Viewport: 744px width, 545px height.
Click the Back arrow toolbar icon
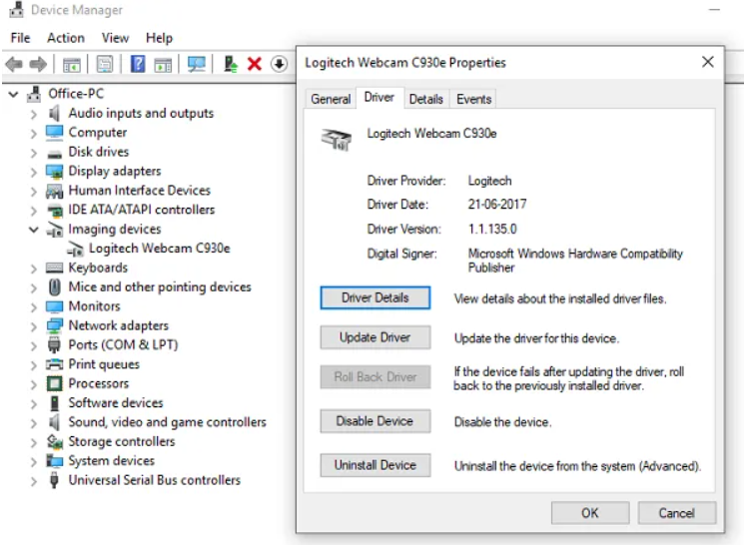pos(14,64)
